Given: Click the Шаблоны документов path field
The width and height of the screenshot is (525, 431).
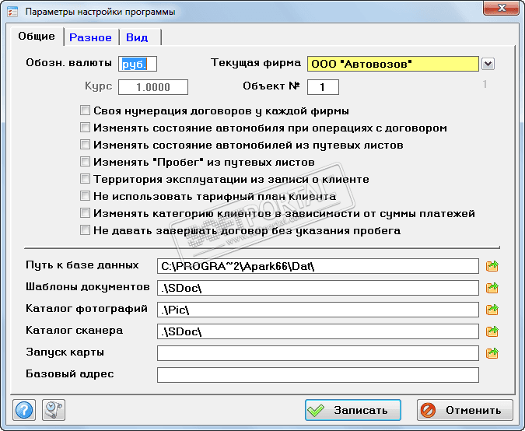Looking at the screenshot, I should click(x=318, y=288).
